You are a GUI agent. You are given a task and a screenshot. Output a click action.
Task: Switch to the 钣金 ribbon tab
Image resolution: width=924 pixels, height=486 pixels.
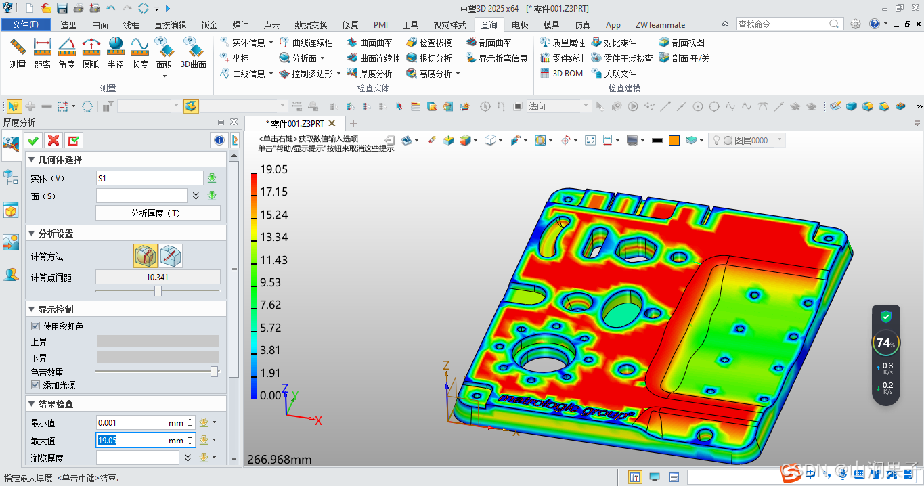coord(209,25)
